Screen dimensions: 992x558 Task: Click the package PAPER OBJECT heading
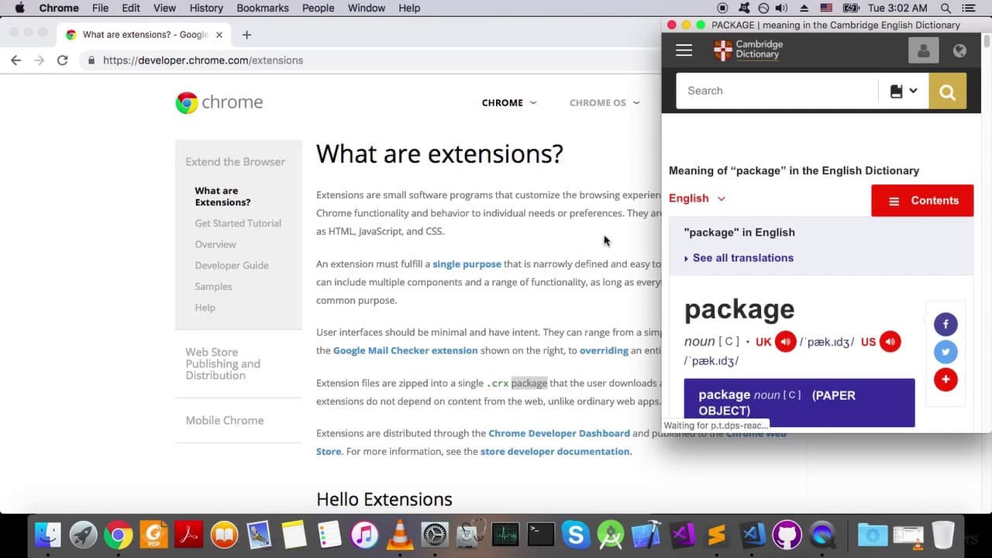point(799,402)
